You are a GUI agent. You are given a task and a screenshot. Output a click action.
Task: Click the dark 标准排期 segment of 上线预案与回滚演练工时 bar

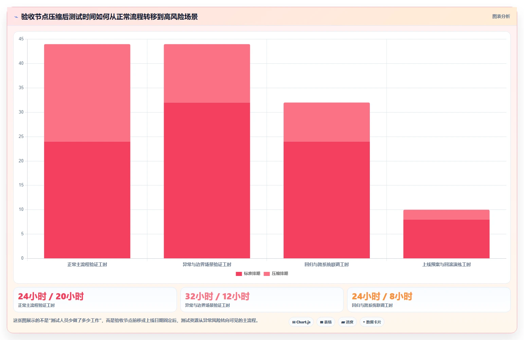(x=446, y=239)
